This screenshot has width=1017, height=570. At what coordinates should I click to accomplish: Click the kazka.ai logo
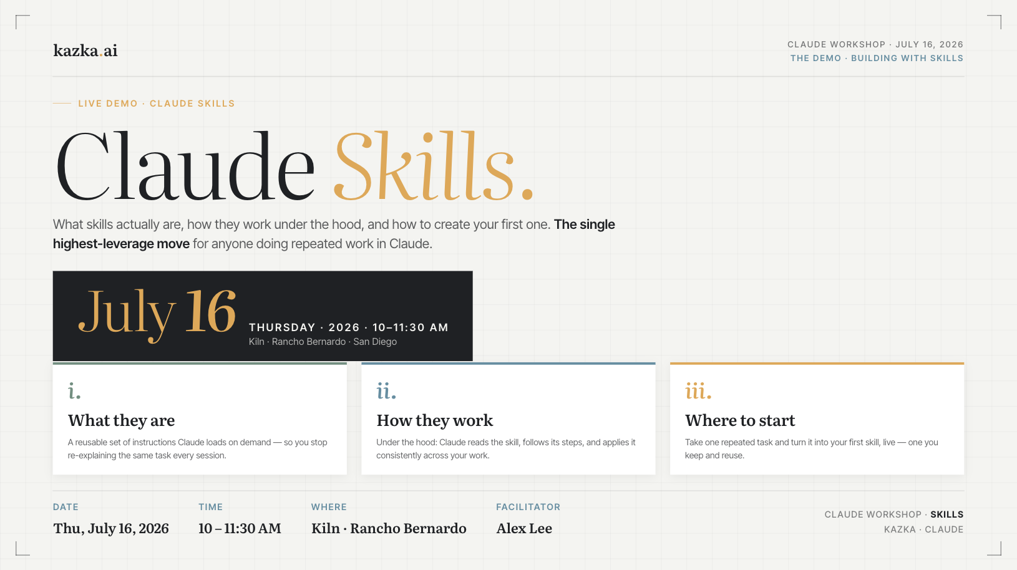(x=85, y=51)
